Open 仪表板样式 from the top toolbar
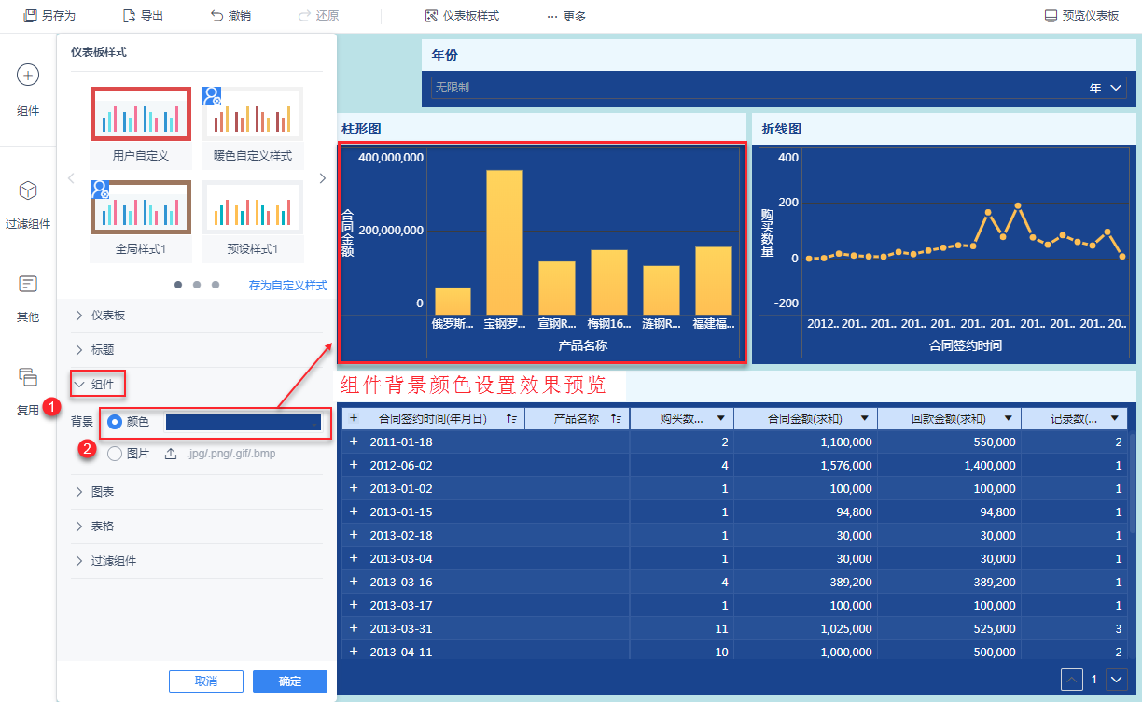 tap(462, 16)
